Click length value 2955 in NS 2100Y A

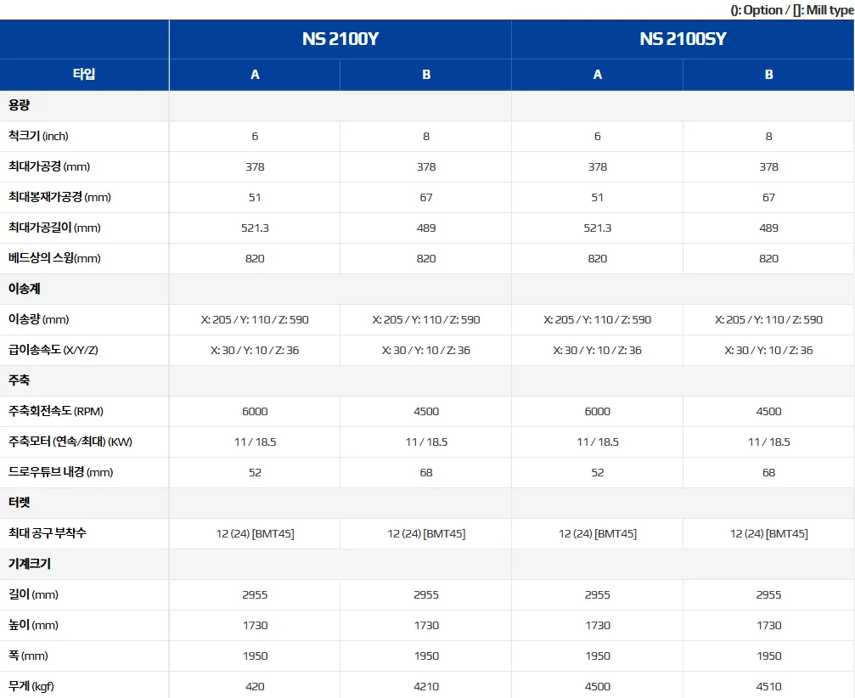[255, 595]
